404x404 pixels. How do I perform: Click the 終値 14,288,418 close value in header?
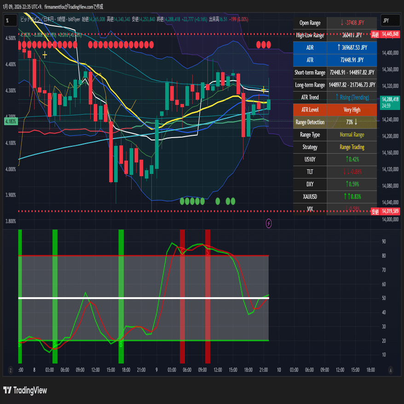coord(168,19)
